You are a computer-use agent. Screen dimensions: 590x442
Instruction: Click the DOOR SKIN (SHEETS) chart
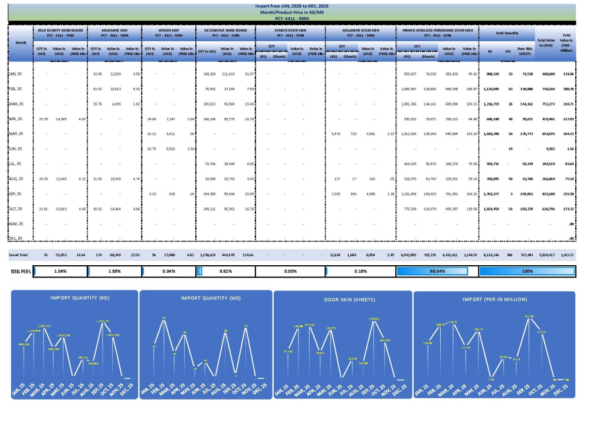(x=343, y=345)
